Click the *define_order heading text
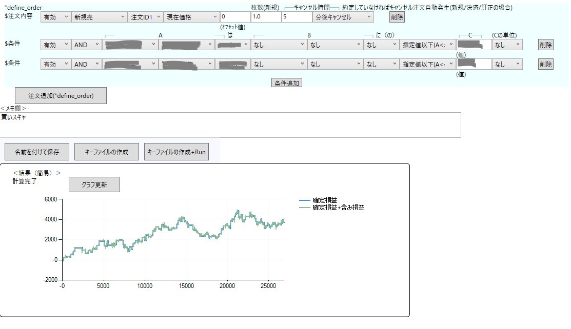Viewport: 571px width, 329px height. (23, 7)
